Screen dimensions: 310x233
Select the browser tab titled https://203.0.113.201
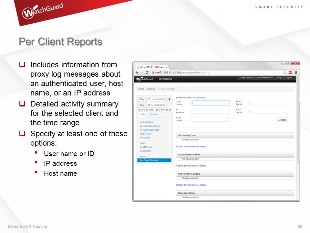click(x=152, y=67)
